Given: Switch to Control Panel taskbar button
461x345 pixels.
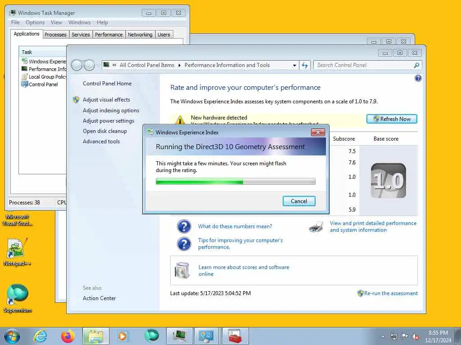Looking at the screenshot, I should click(206, 336).
